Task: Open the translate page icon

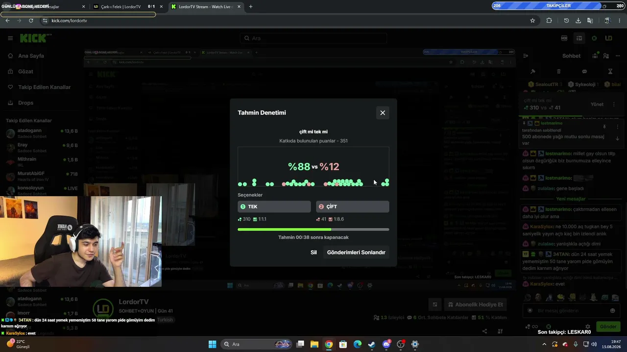Action: click(x=590, y=21)
